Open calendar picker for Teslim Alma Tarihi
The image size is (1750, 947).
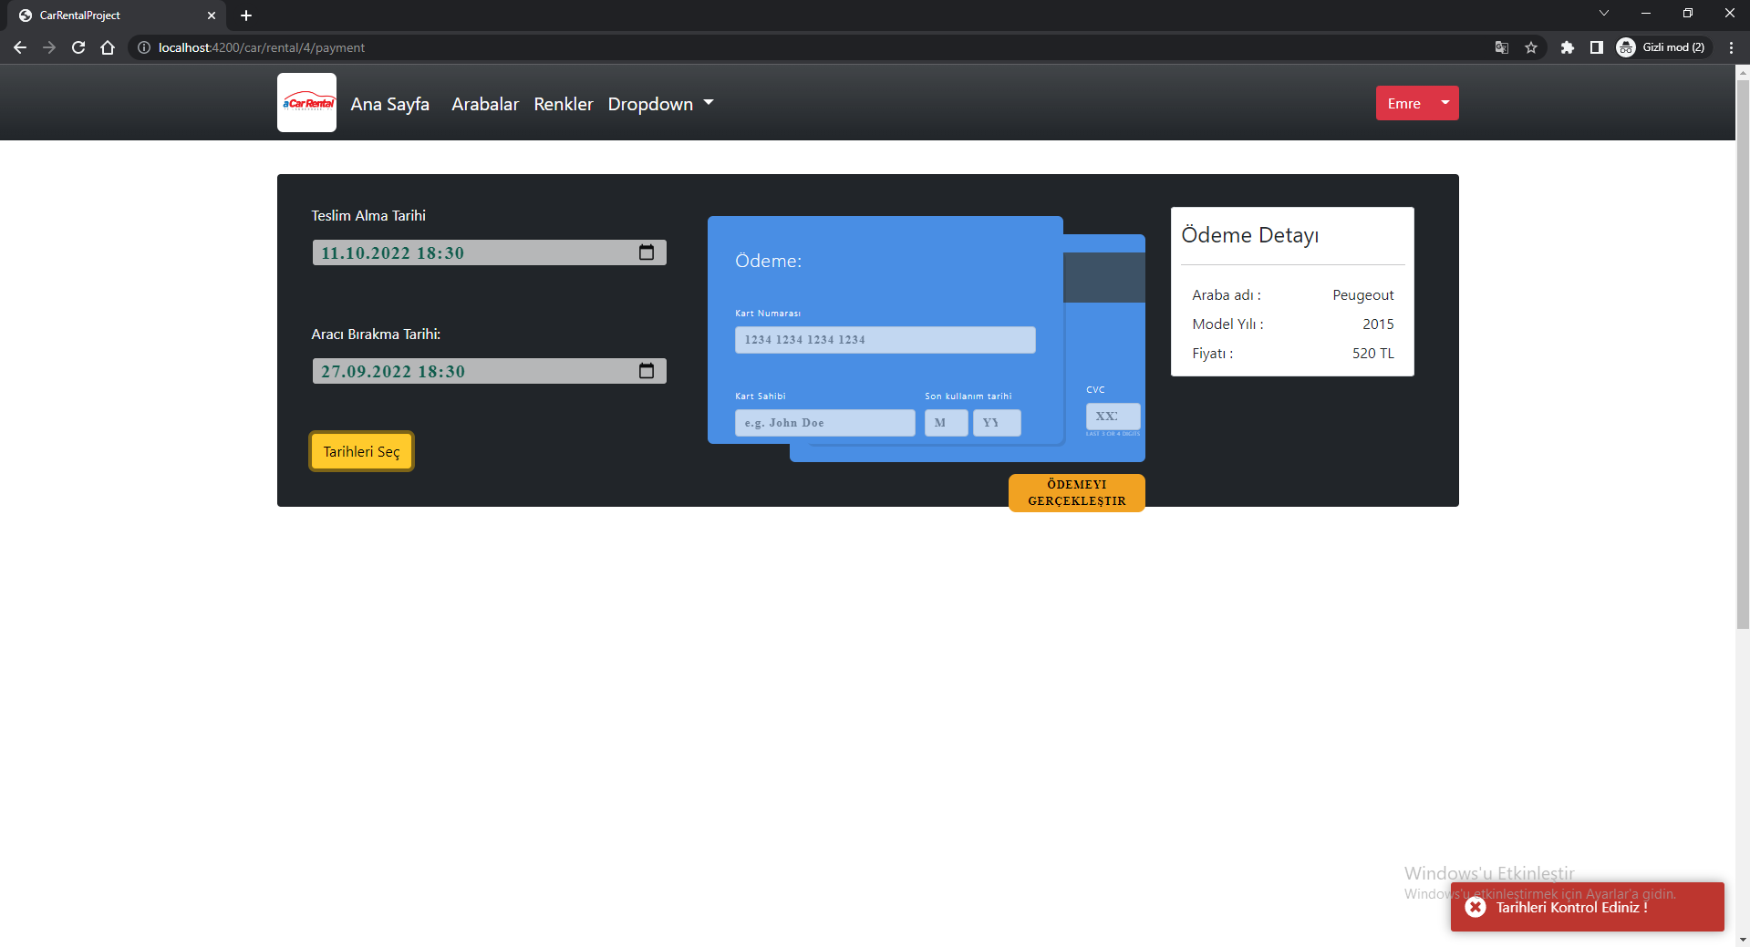point(647,252)
